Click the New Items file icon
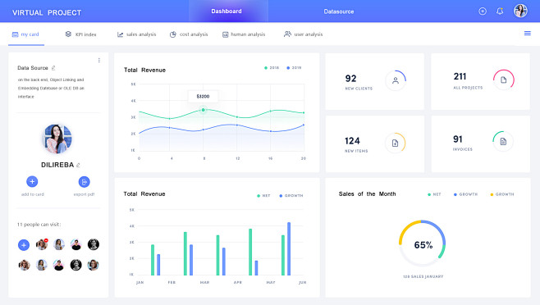Image resolution: width=540 pixels, height=305 pixels. [x=395, y=143]
